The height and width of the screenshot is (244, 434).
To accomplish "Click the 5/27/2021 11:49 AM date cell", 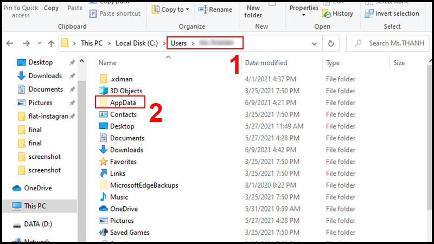I will pyautogui.click(x=274, y=126).
